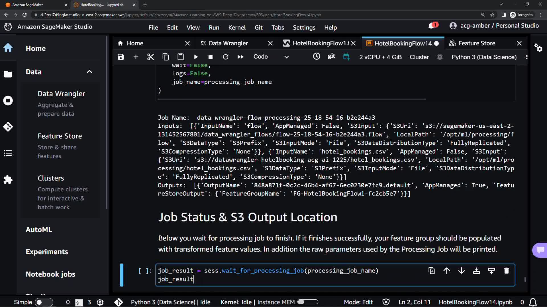Delete the active cell with the trash icon
This screenshot has height=307, width=547.
point(506,271)
